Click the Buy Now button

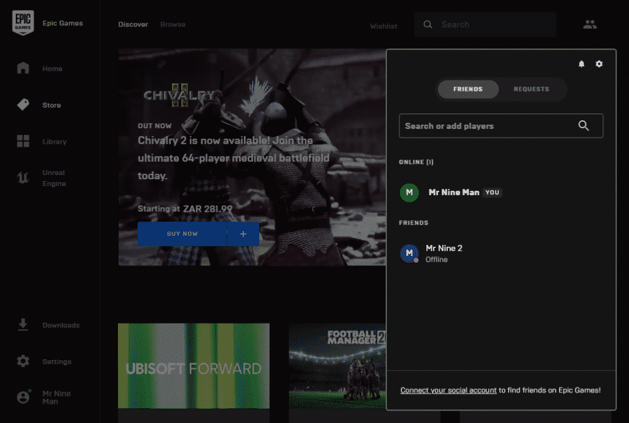182,234
